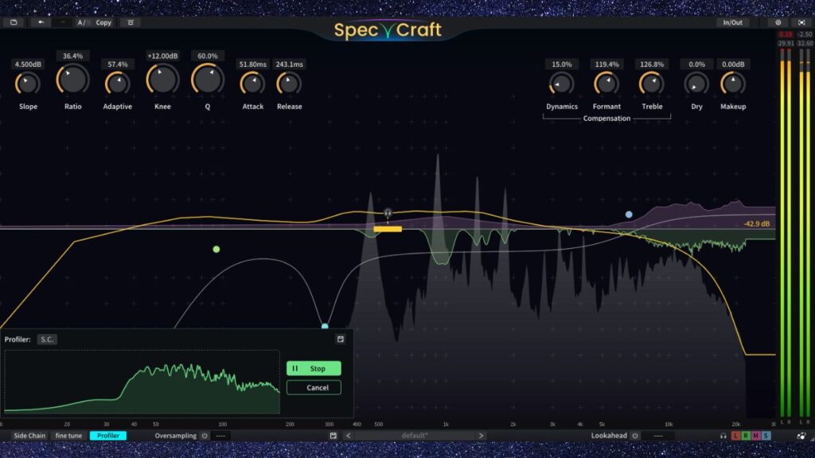Click the save preset disk icon bottom bar
Image resolution: width=815 pixels, height=458 pixels.
333,436
